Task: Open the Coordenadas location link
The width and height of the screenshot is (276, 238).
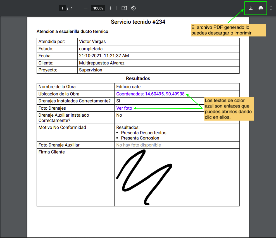Action: pyautogui.click(x=150, y=94)
